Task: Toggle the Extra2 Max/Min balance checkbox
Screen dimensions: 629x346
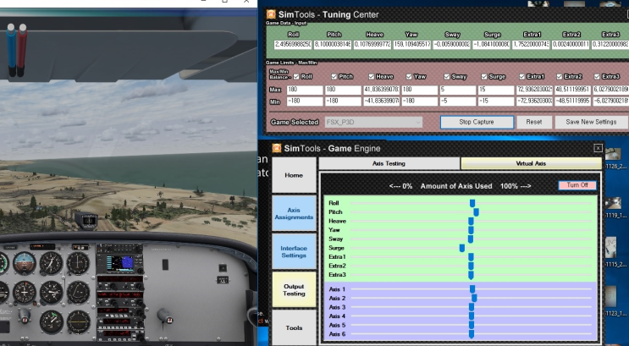Action: click(560, 77)
